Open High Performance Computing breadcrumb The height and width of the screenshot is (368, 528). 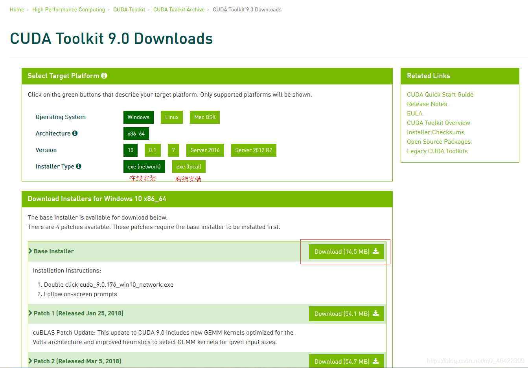tap(69, 9)
